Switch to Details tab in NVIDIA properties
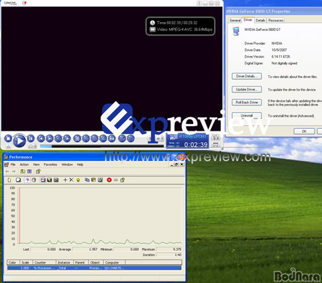Viewport: 322px width, 283px height. [x=260, y=20]
